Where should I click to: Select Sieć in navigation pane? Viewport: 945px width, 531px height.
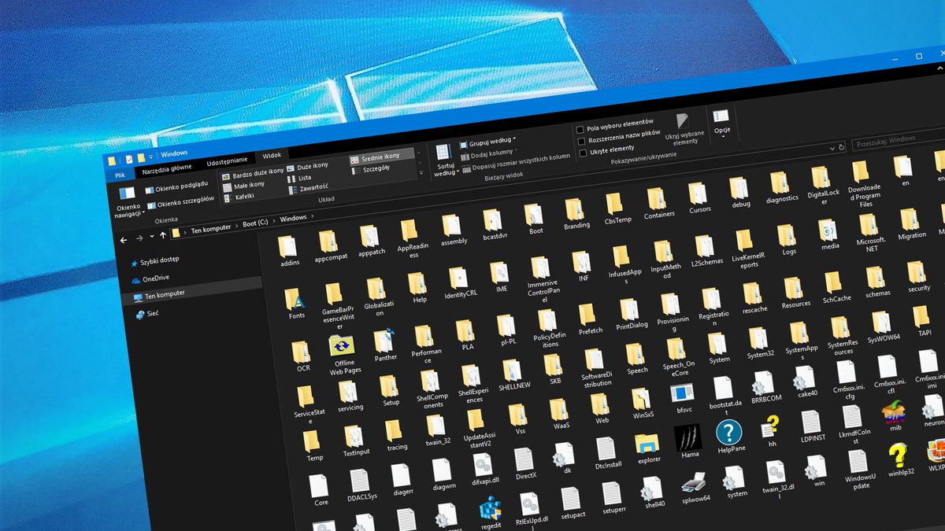[146, 313]
